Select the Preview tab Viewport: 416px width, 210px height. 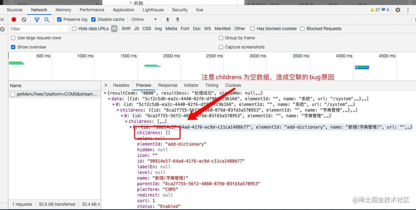pyautogui.click(x=144, y=85)
